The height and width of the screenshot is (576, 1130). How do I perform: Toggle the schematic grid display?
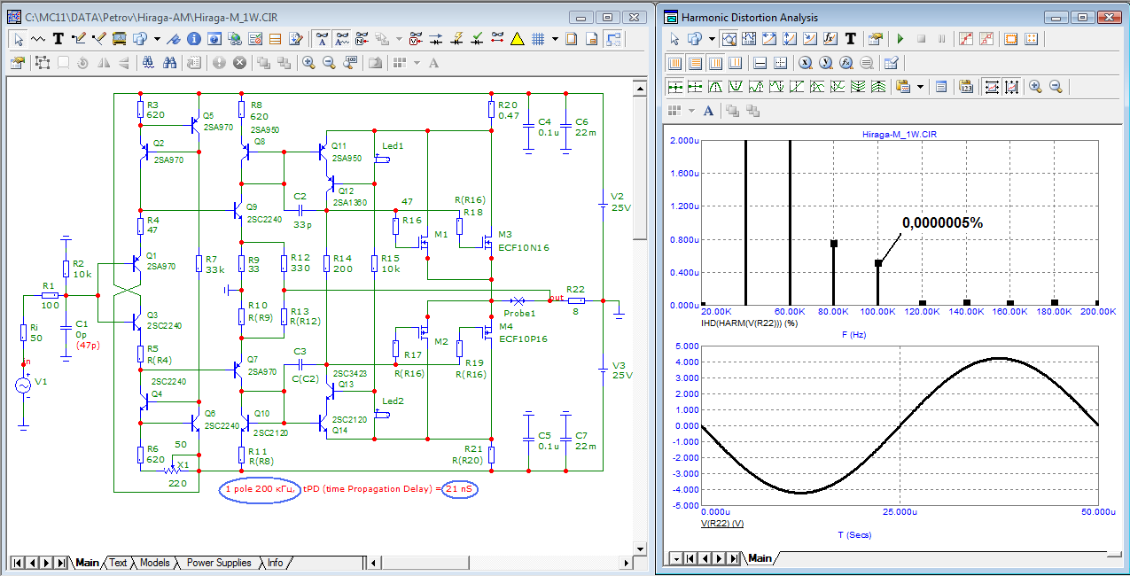[537, 39]
